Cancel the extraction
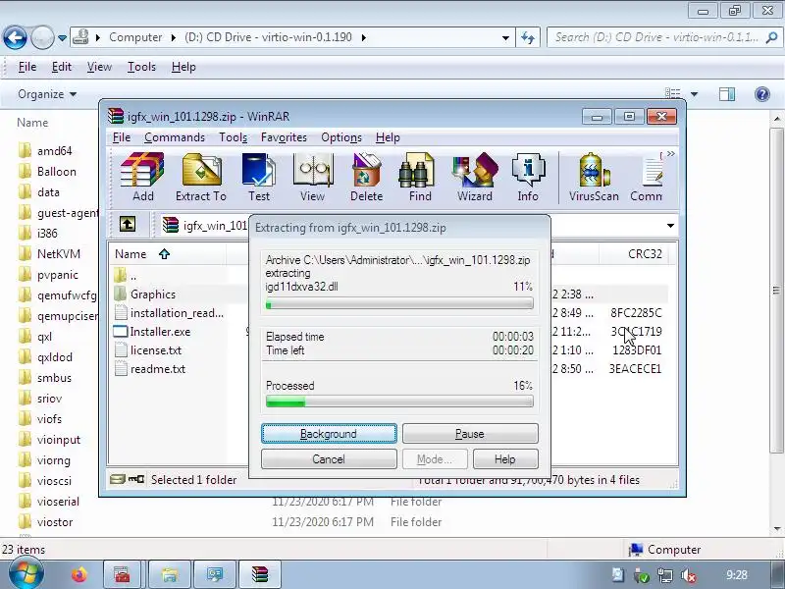The width and height of the screenshot is (785, 589). point(329,459)
